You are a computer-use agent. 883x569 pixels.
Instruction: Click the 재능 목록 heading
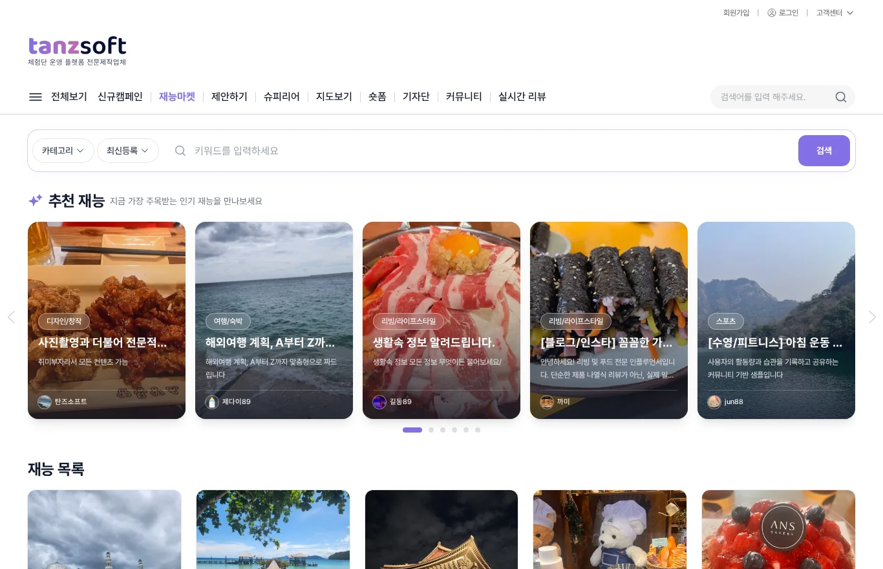tap(56, 469)
